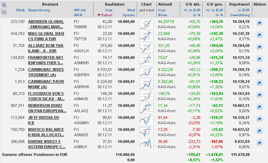The width and height of the screenshot is (268, 163).
Task: Open action arrow for Aberdeen Global row
Action: click(x=260, y=23)
